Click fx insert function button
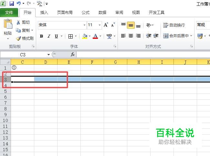This screenshot has height=156, width=210. click(x=73, y=54)
